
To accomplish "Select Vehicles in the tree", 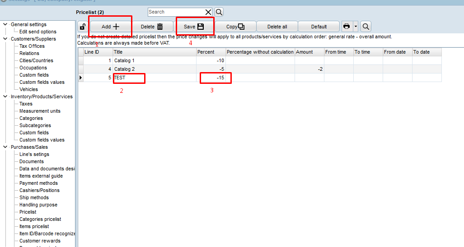I will click(28, 89).
